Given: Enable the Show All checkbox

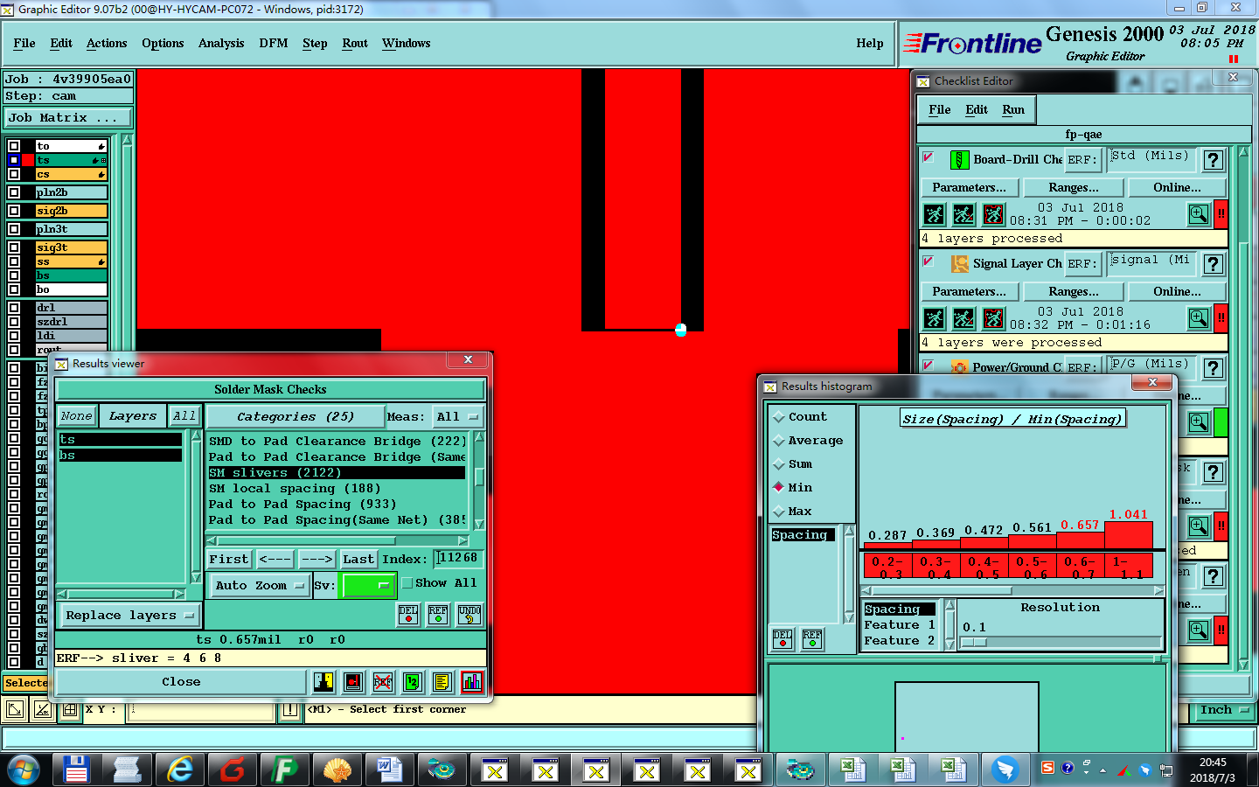Looking at the screenshot, I should pos(407,582).
